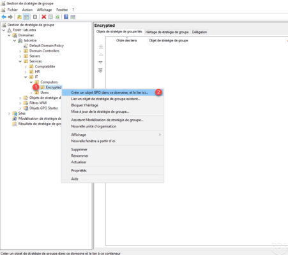Image resolution: width=288 pixels, height=255 pixels.
Task: Open the Affichage submenu in the context menu
Action: click(112, 135)
